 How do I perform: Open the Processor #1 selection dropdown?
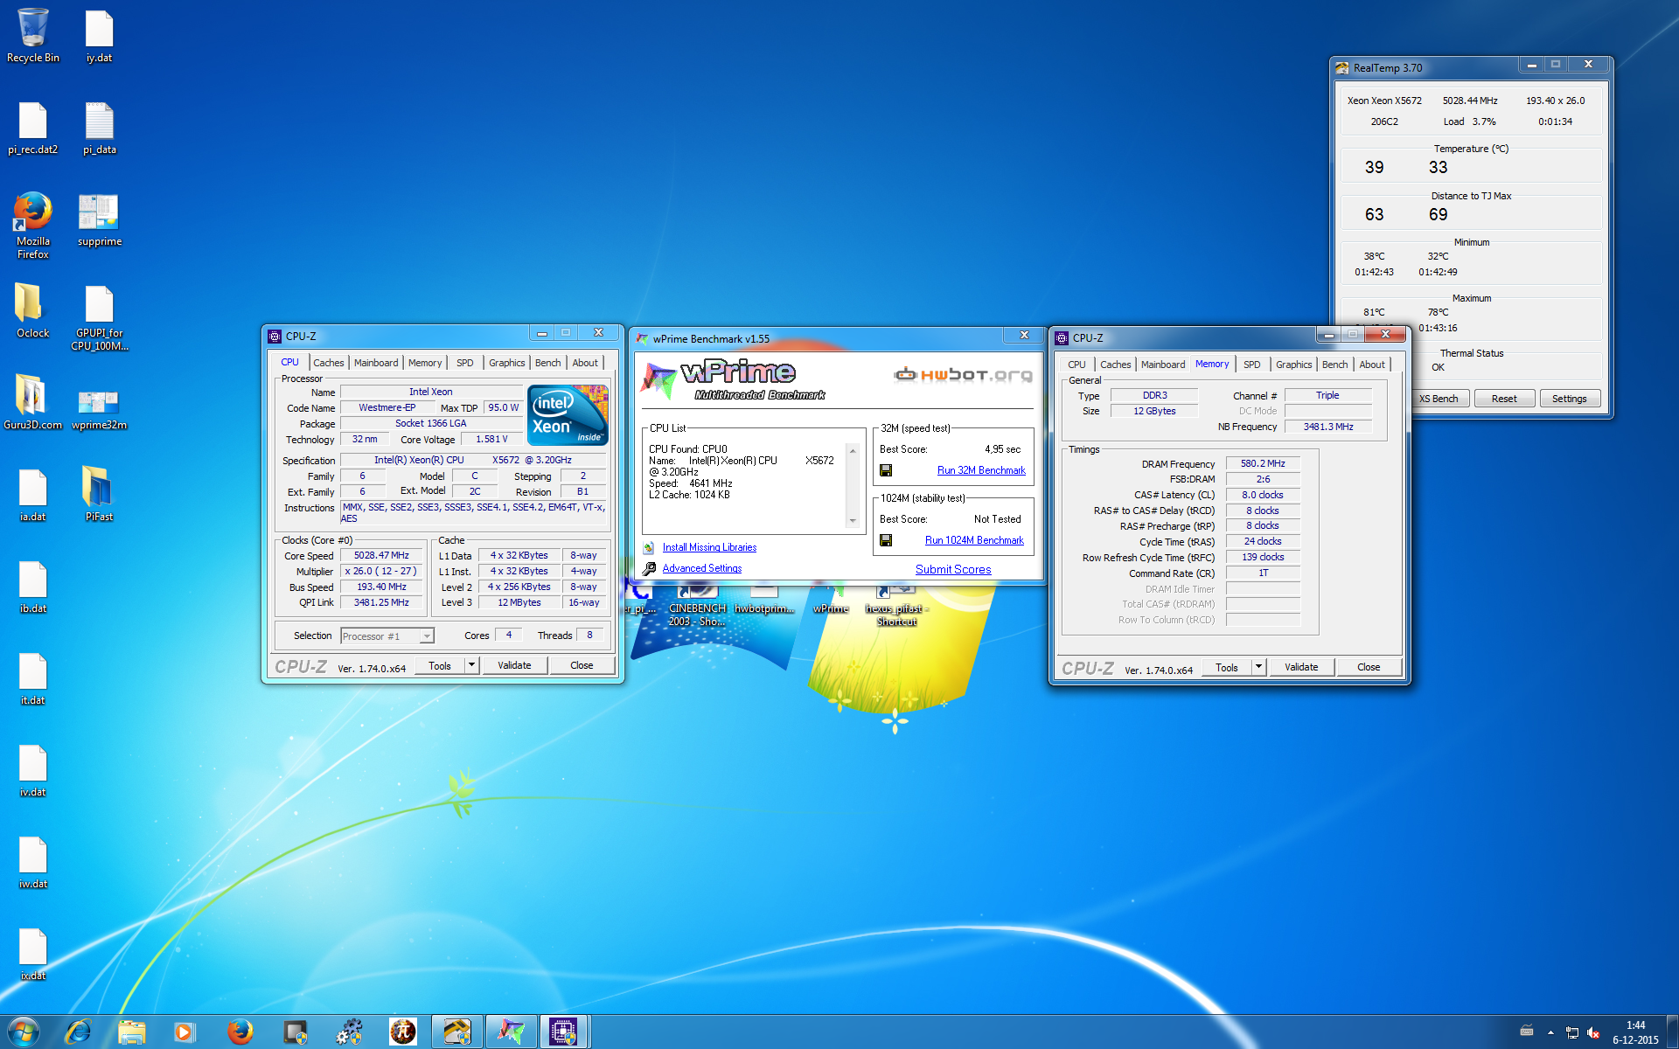387,636
